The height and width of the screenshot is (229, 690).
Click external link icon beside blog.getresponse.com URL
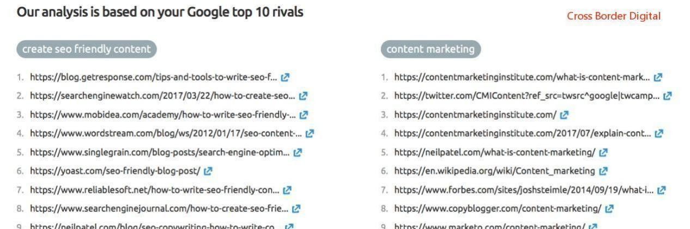pyautogui.click(x=285, y=77)
